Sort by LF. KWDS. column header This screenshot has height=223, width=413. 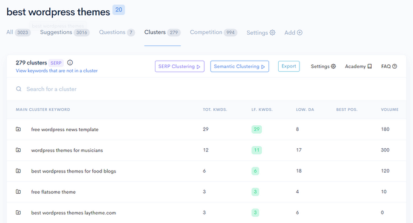coord(262,109)
